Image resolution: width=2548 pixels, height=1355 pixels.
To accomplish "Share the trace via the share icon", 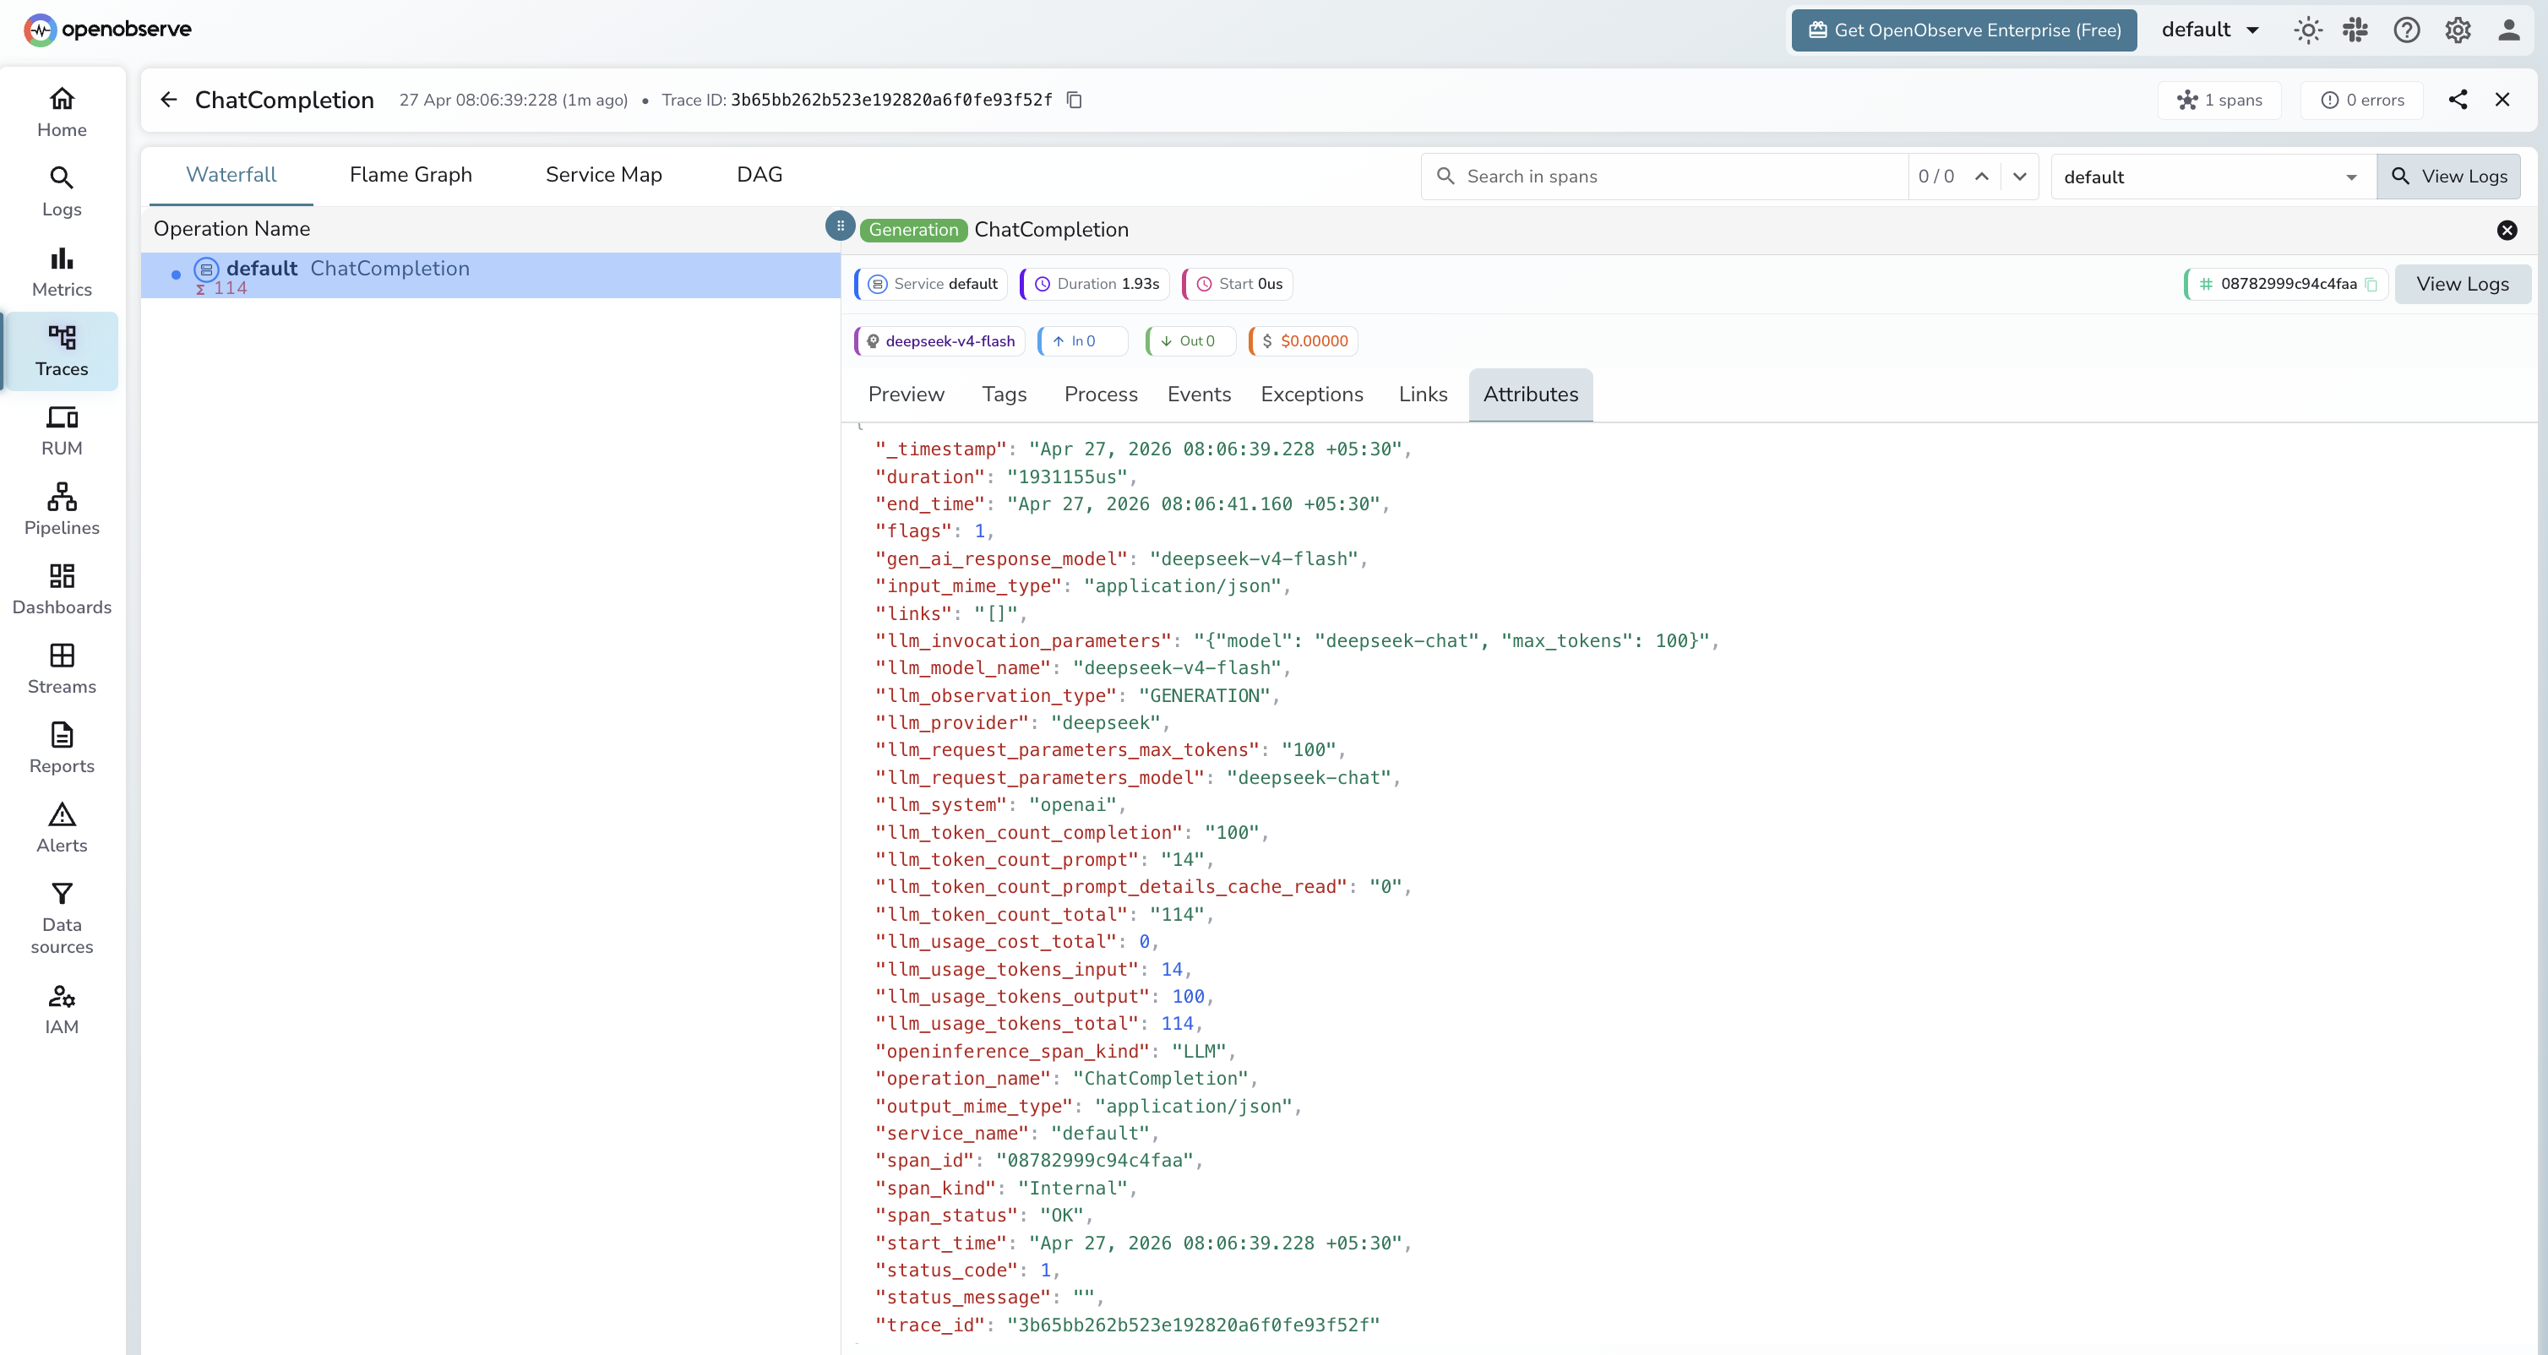I will point(2459,100).
